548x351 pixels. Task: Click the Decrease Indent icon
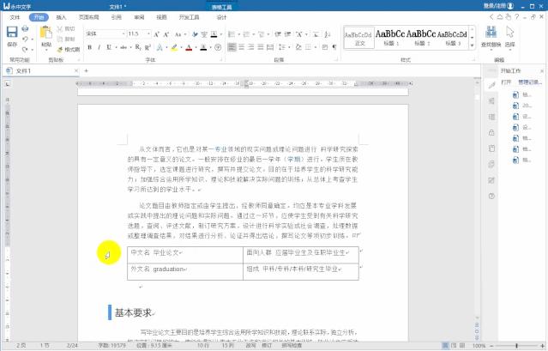point(278,34)
